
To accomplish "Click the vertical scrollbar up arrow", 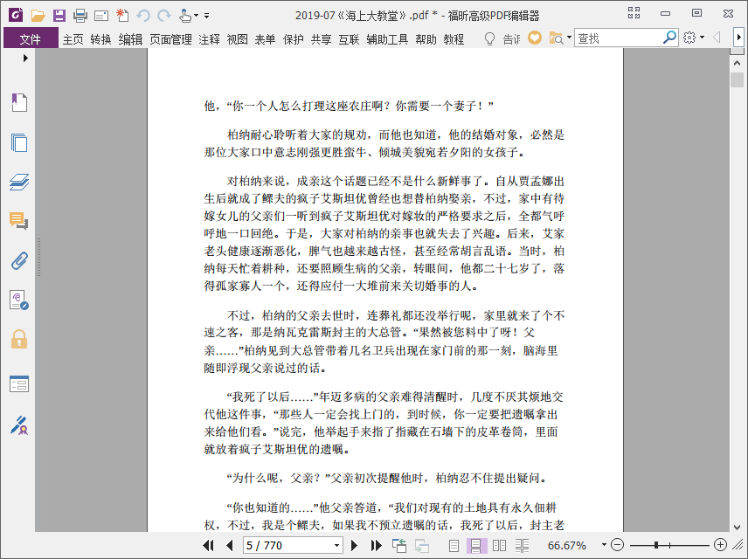I will coord(737,63).
